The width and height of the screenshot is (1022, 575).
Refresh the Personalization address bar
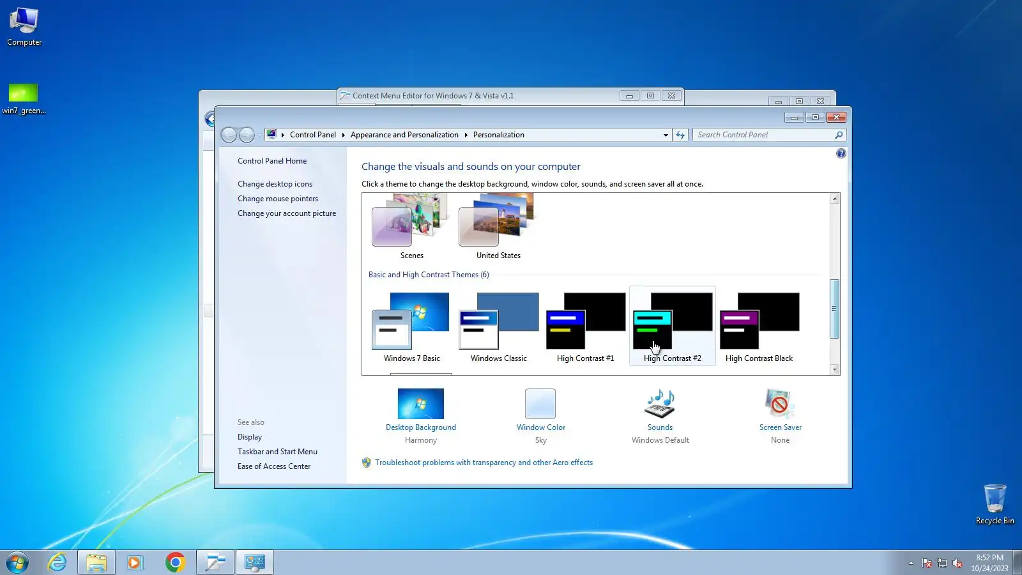click(680, 135)
